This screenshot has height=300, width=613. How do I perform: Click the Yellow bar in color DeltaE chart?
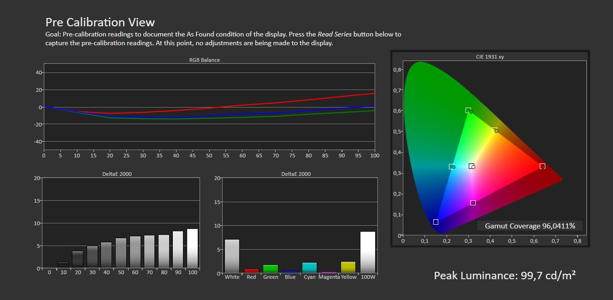coord(348,267)
